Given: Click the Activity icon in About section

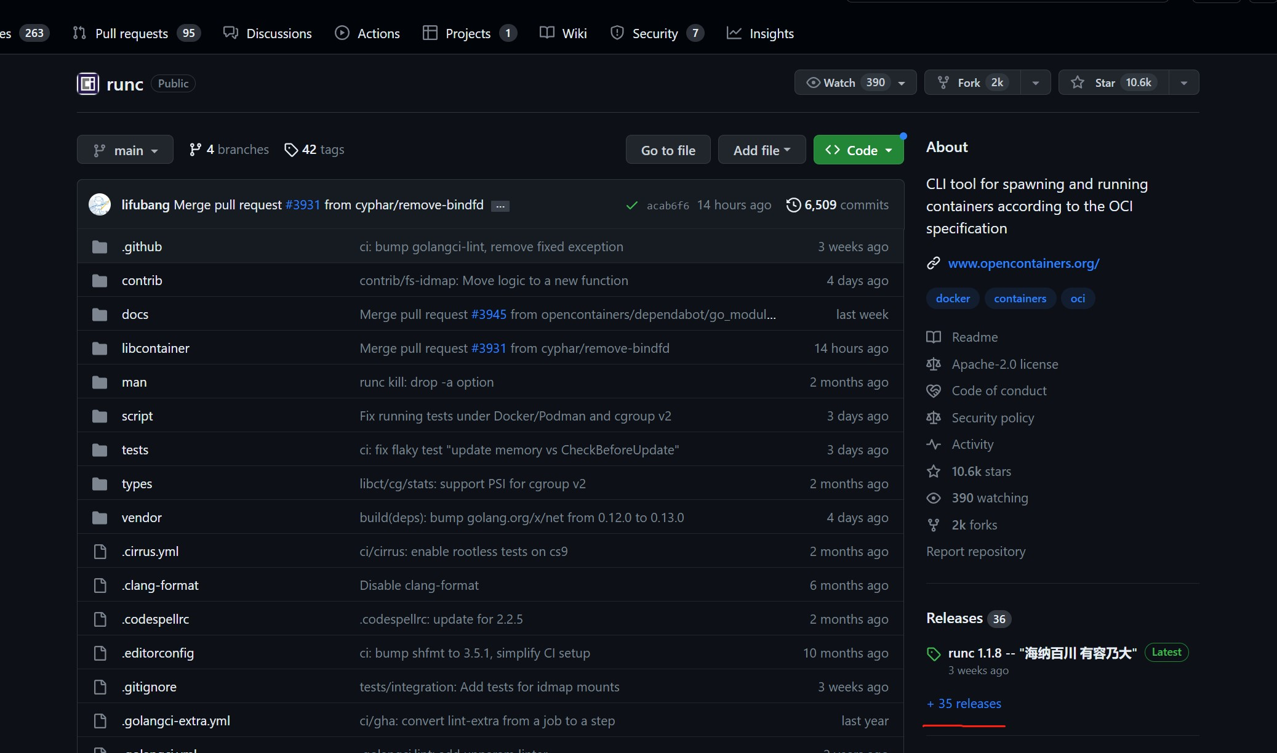Looking at the screenshot, I should pyautogui.click(x=934, y=444).
